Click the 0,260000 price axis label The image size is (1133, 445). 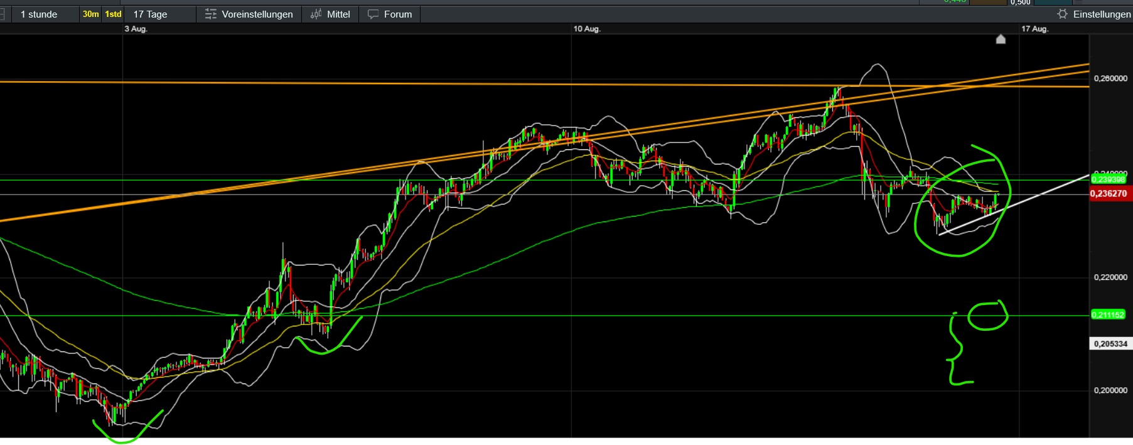click(x=1110, y=78)
